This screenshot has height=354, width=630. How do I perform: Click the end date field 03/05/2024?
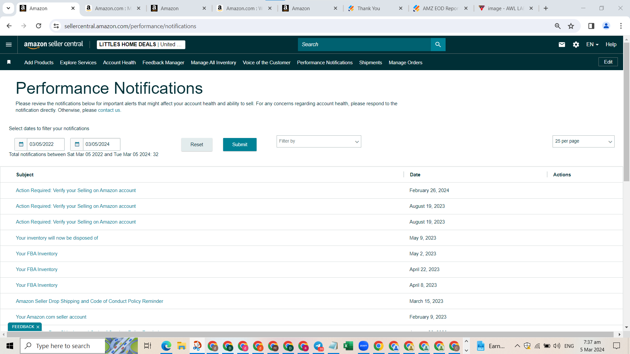pyautogui.click(x=101, y=144)
